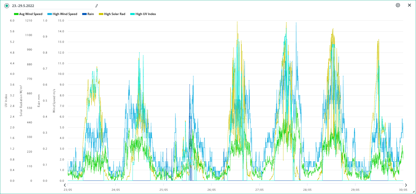Close the chart panel
Screen dimensions: 416x194
[x=409, y=5]
